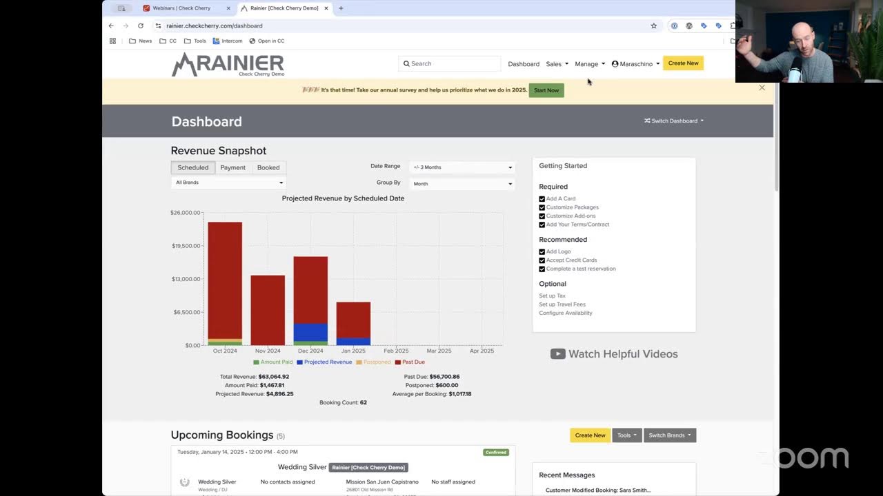Click the Past Due red legend swatch
Image resolution: width=883 pixels, height=496 pixels.
[x=398, y=362]
